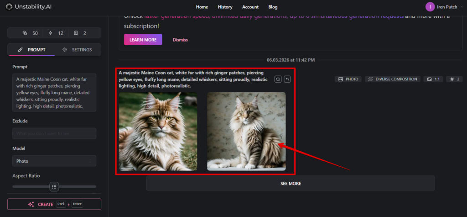Image resolution: width=467 pixels, height=217 pixels.
Task: Click the Model label
Action: click(19, 148)
